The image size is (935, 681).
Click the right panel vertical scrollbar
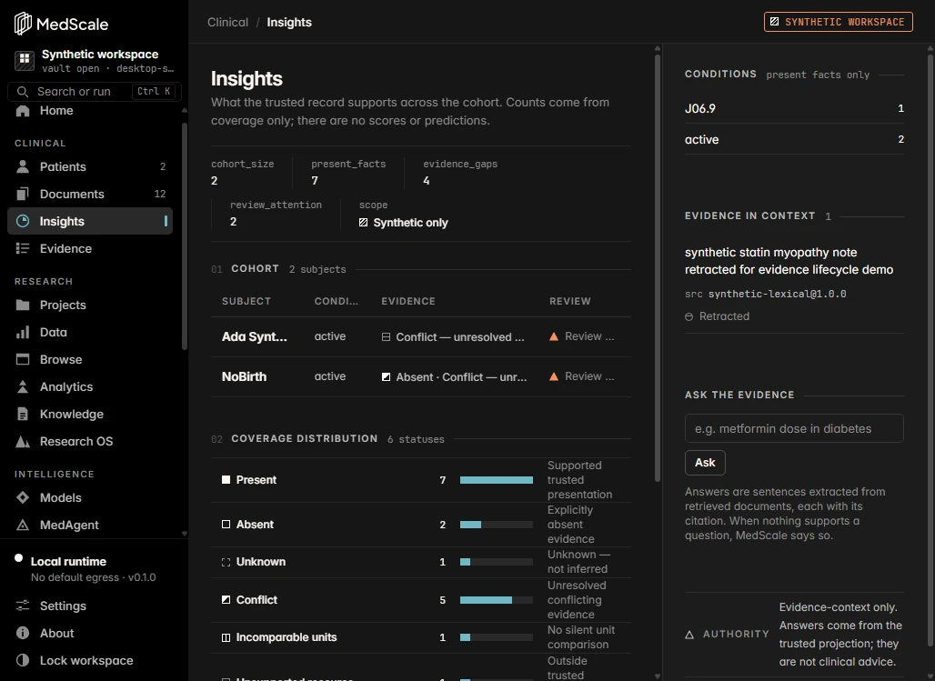[x=930, y=351]
